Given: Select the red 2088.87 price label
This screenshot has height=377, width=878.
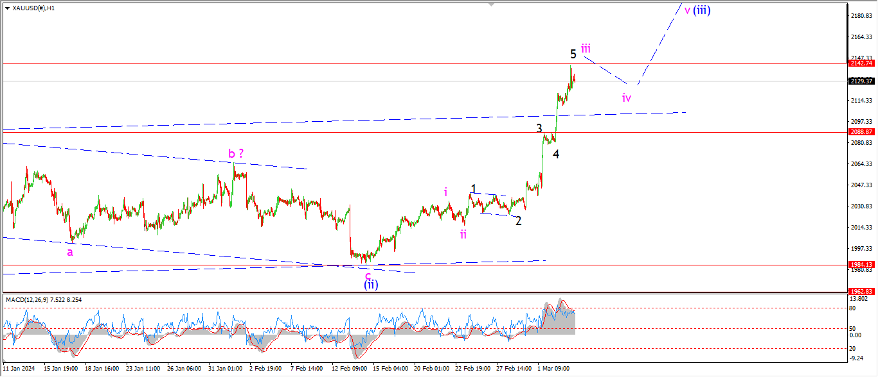Looking at the screenshot, I should [861, 132].
